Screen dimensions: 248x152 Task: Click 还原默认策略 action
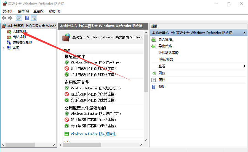point(169,53)
